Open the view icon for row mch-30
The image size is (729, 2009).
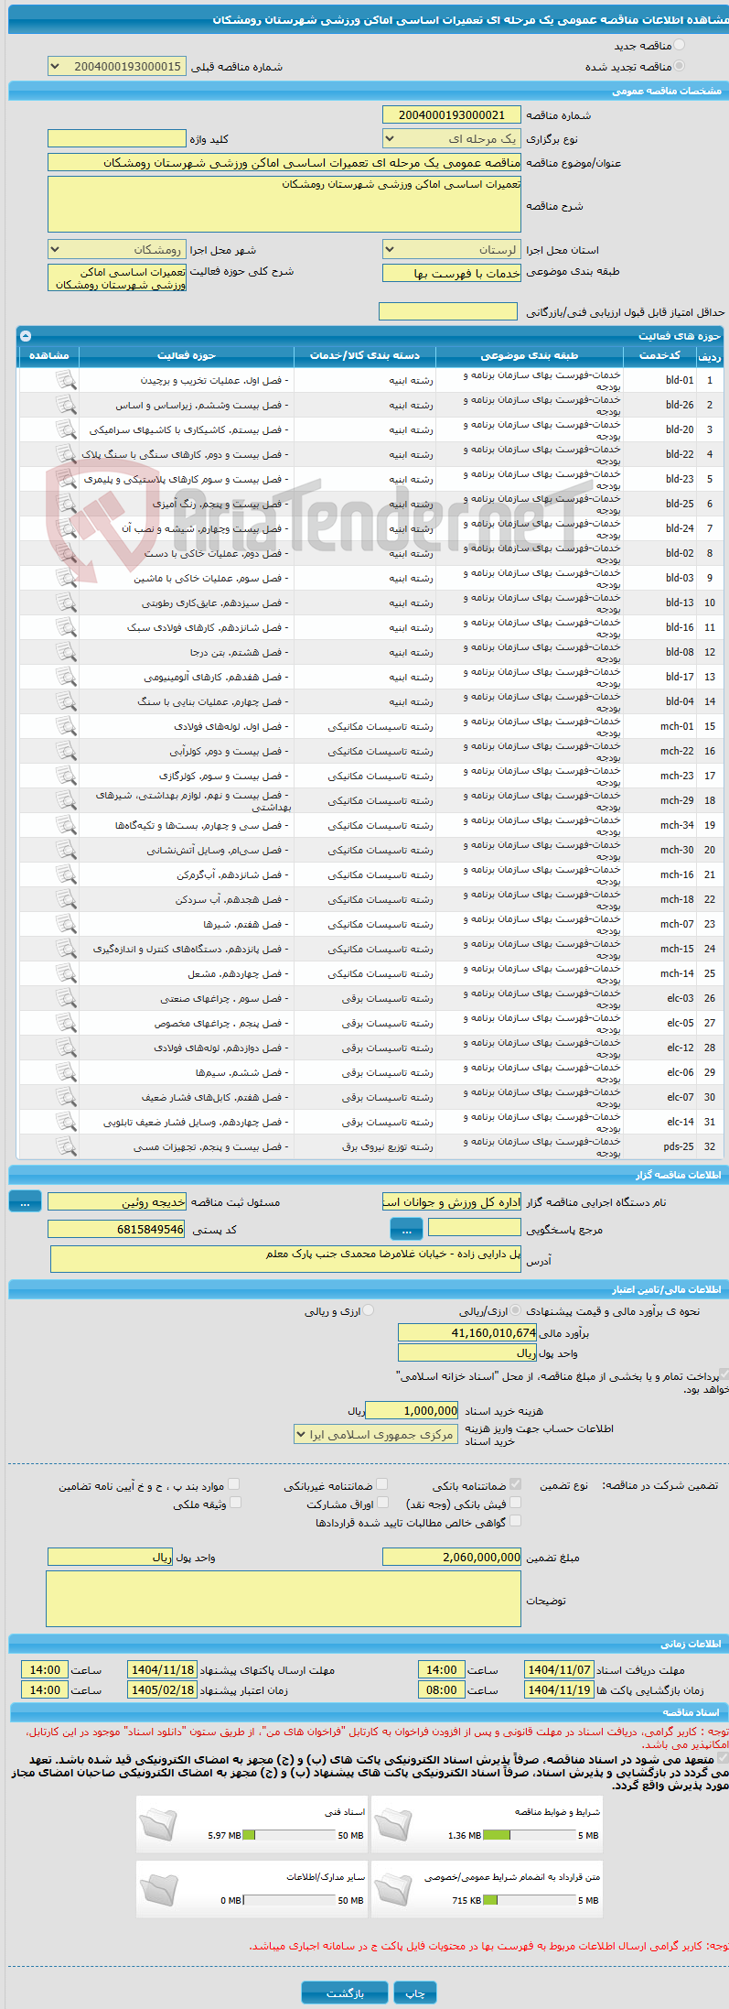pos(66,850)
